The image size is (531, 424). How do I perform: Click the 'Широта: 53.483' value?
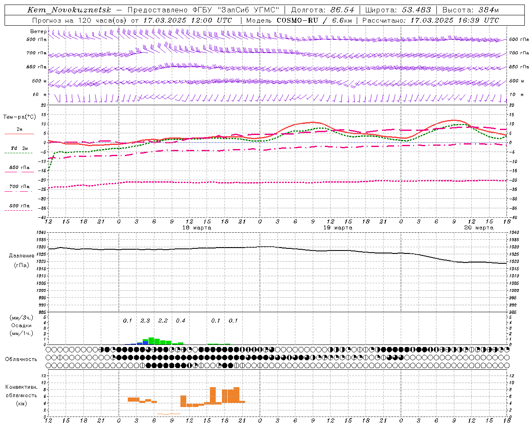click(x=398, y=10)
